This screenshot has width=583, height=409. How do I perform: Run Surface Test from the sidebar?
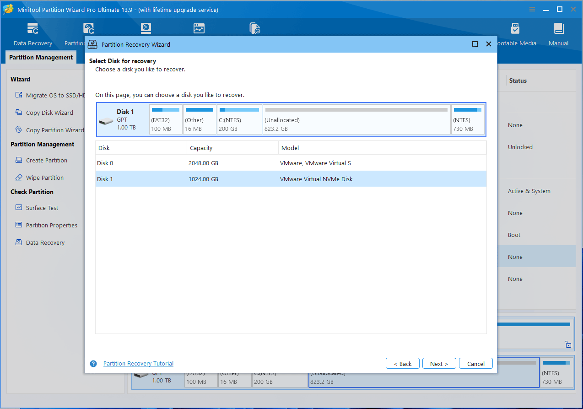[37, 208]
